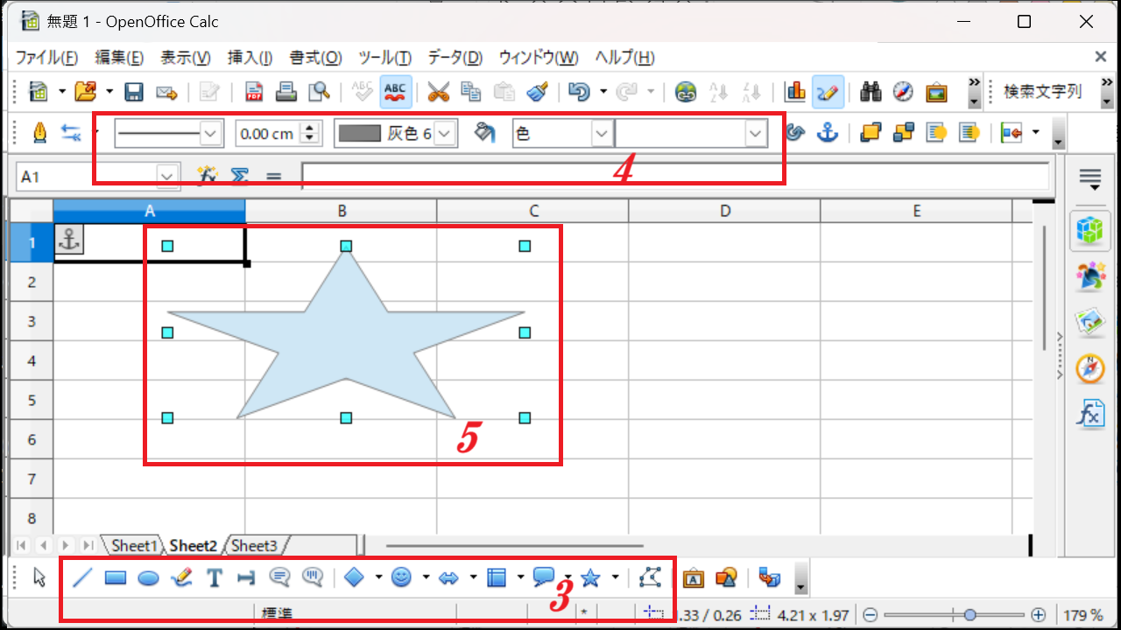Switch to the Sheet3 tab
This screenshot has height=630, width=1121.
coord(254,545)
